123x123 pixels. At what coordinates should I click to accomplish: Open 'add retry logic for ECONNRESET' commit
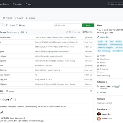[54, 47]
